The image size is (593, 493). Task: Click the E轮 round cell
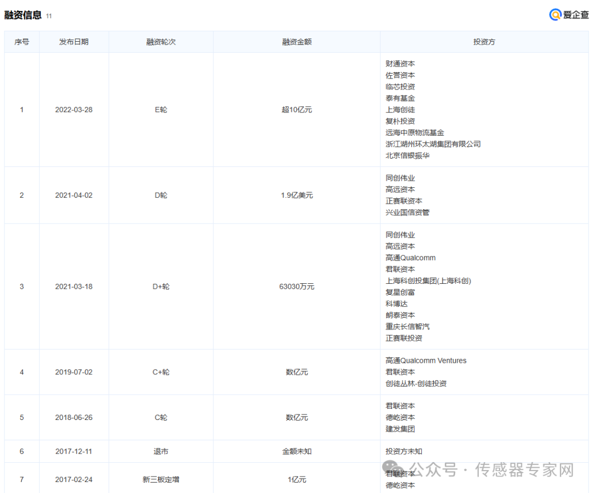click(x=161, y=110)
